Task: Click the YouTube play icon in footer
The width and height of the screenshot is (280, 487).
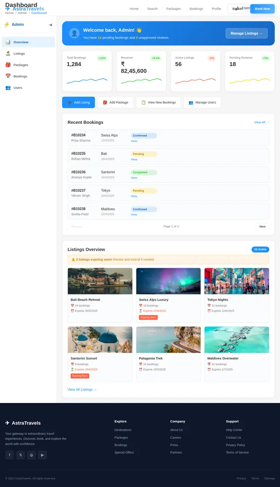Action: pos(42,455)
